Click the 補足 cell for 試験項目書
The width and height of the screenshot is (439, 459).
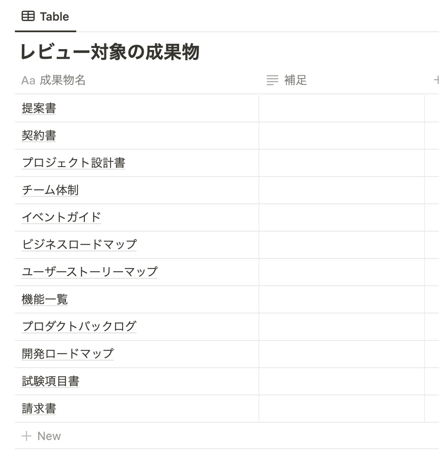pyautogui.click(x=341, y=381)
